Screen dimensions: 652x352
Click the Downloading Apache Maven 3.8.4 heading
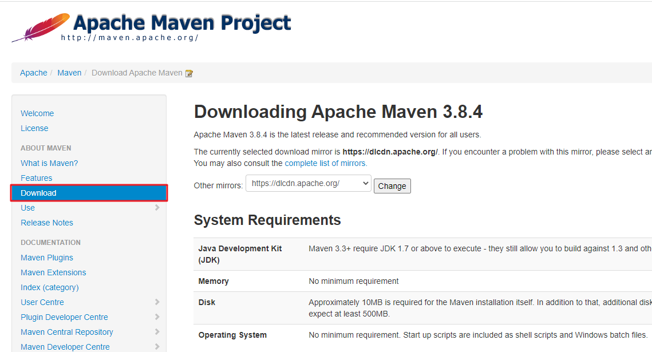point(338,112)
